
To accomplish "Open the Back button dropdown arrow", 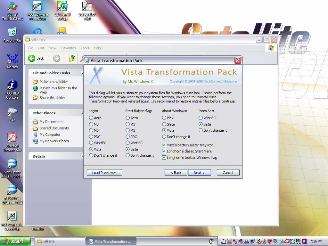I will pyautogui.click(x=48, y=58).
